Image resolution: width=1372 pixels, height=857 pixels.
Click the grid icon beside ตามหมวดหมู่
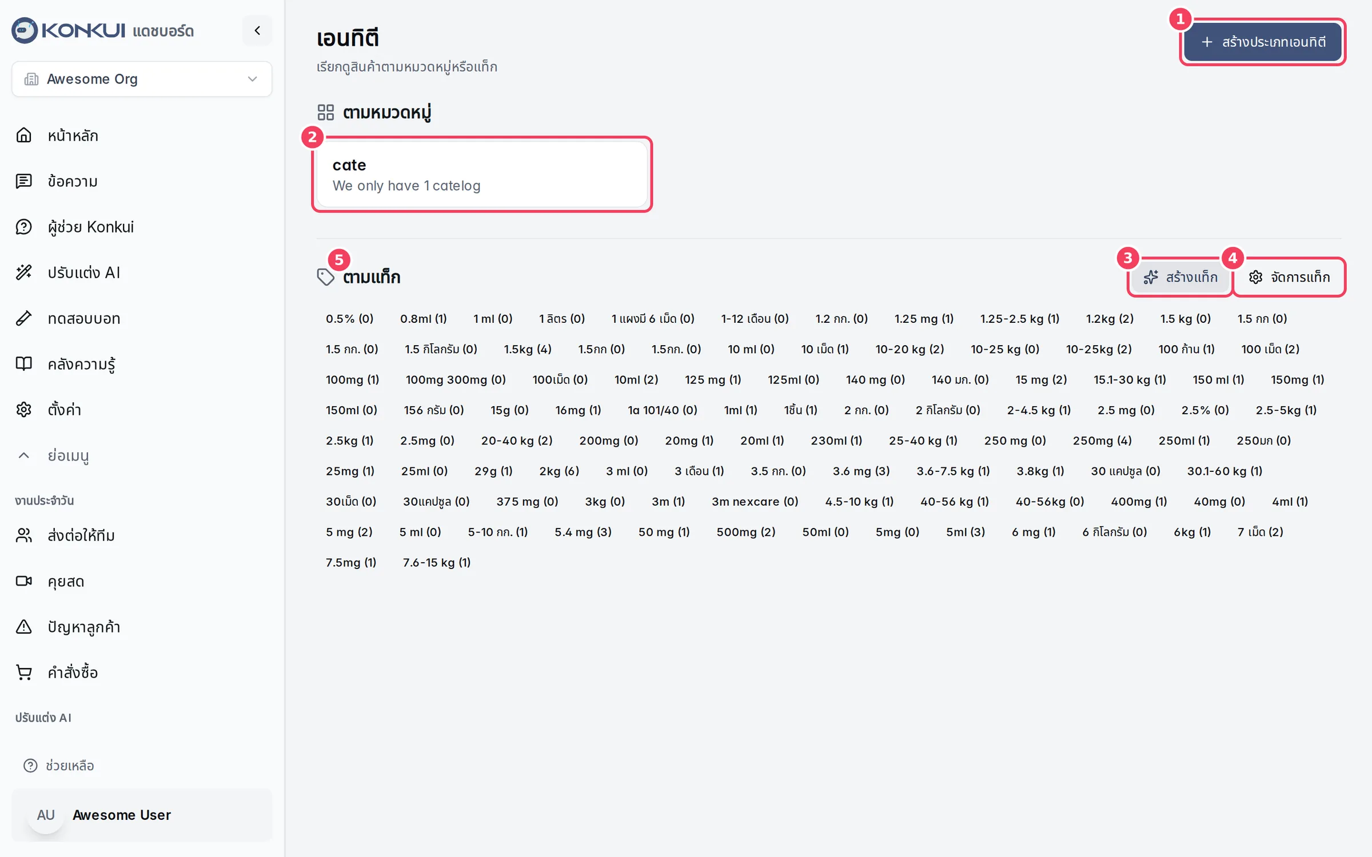[326, 112]
